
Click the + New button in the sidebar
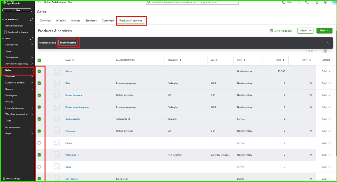pyautogui.click(x=17, y=10)
